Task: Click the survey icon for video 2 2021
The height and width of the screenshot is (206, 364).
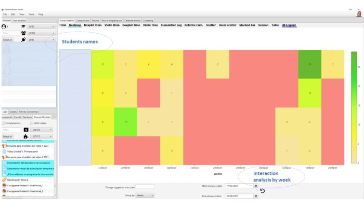Action: coord(4,157)
